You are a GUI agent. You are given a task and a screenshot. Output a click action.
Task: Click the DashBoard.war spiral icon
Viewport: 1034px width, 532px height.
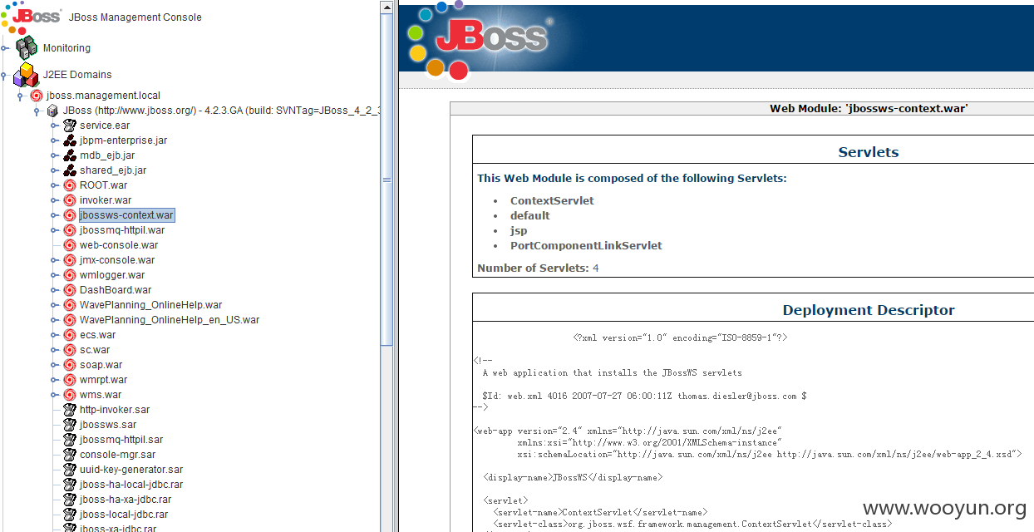pos(70,290)
